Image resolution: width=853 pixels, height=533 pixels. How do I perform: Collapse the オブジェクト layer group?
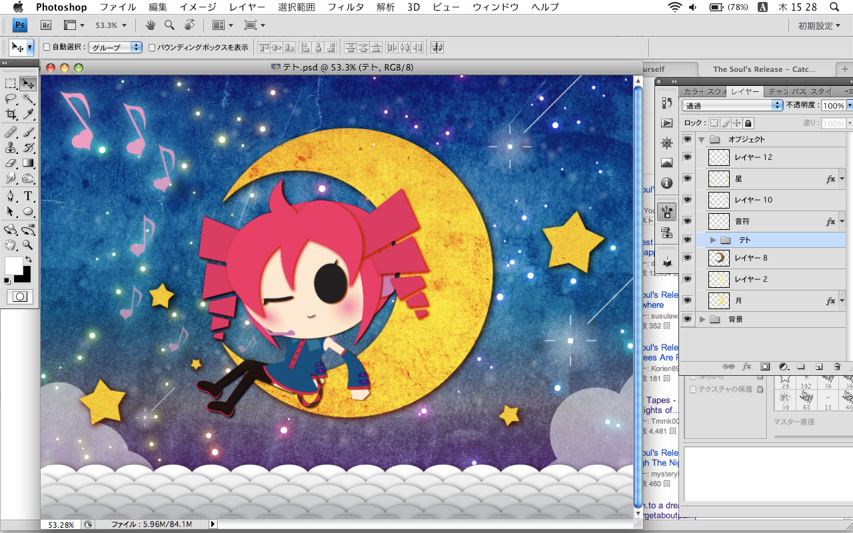pos(702,139)
